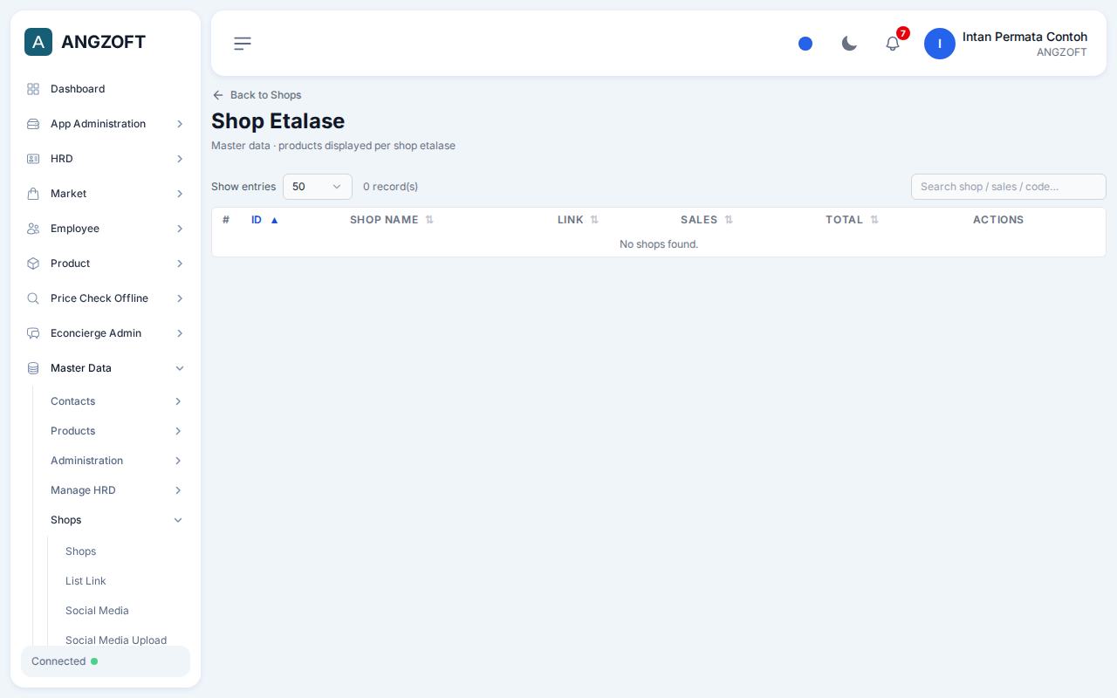Screen dimensions: 1117x698
Task: Open Contacts submenu
Action: [117, 401]
